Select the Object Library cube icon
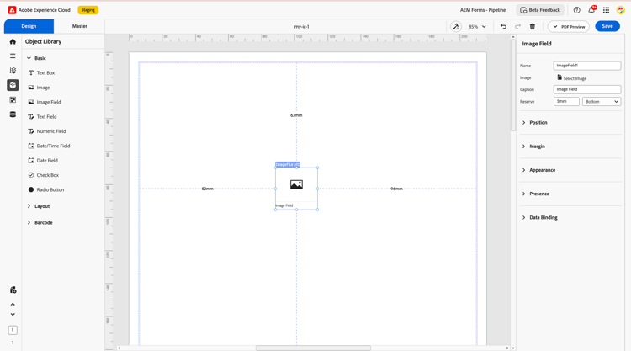This screenshot has width=631, height=351. 13,85
